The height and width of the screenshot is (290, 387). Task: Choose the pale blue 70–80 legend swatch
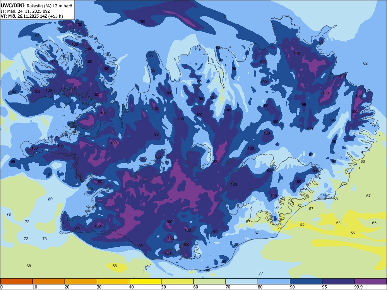click(x=241, y=281)
